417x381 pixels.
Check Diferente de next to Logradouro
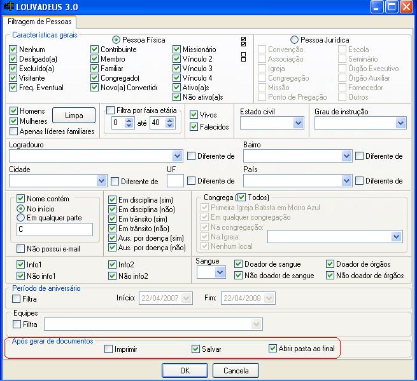[x=191, y=156]
